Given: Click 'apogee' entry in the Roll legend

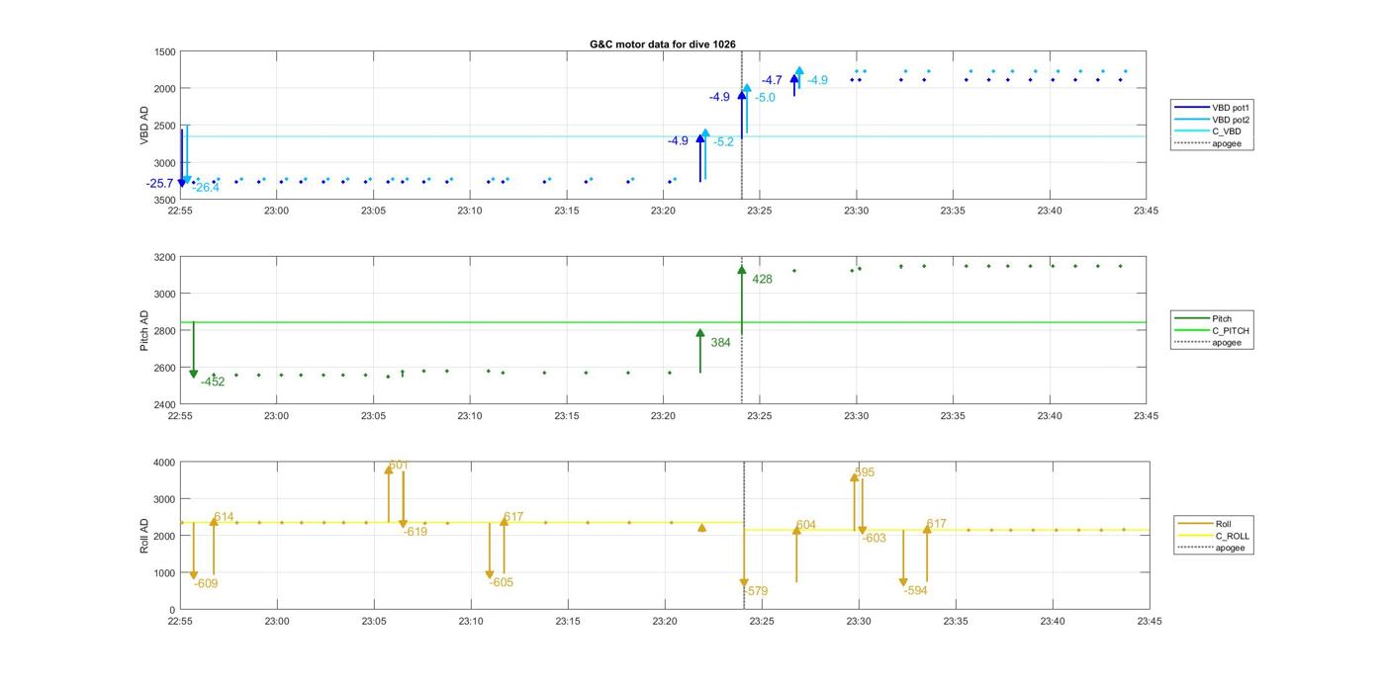Looking at the screenshot, I should pos(1212,548).
